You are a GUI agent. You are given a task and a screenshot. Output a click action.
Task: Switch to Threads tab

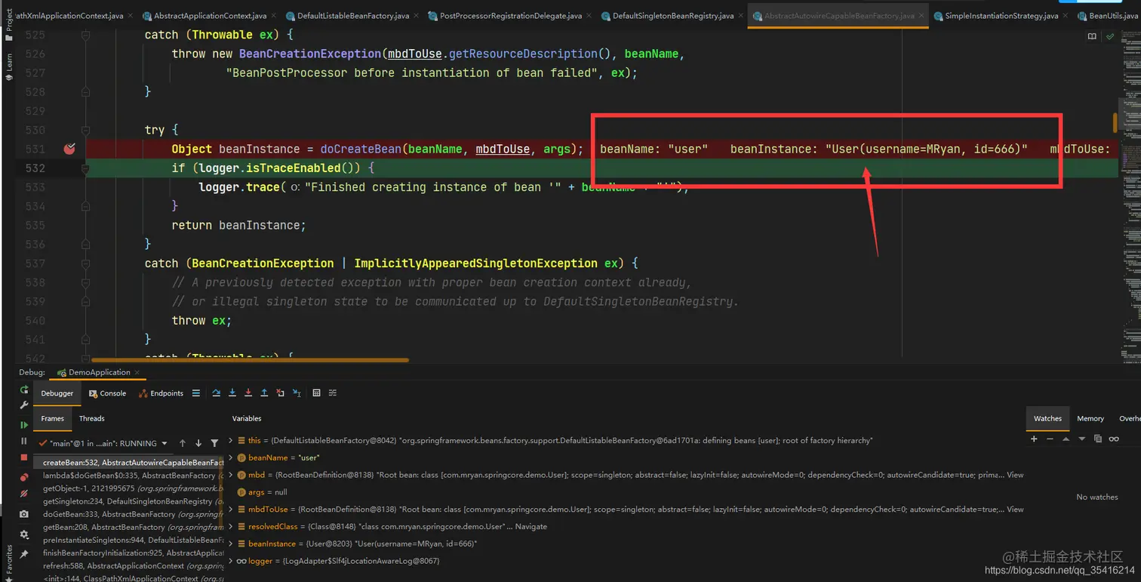coord(91,418)
